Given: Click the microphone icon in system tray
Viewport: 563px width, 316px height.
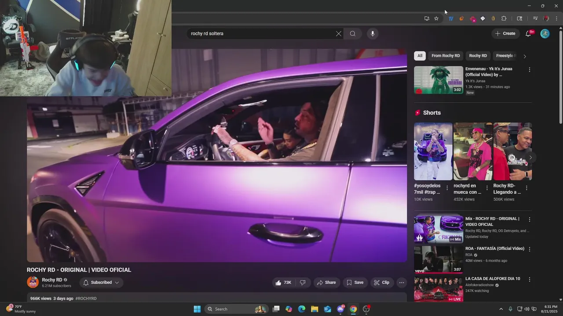Looking at the screenshot, I should [x=511, y=309].
